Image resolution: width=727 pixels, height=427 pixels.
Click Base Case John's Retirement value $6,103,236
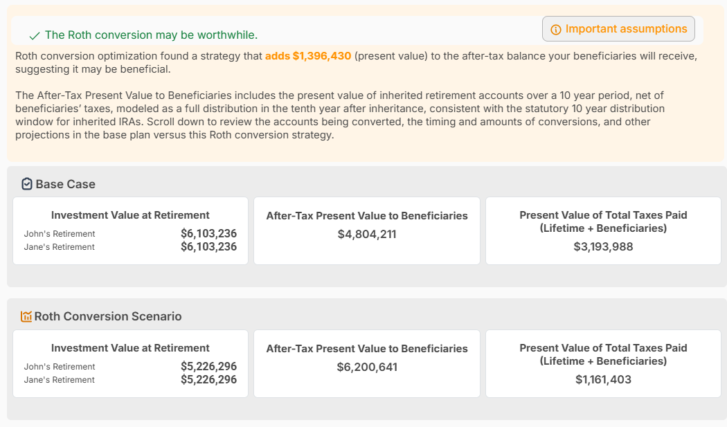coord(208,234)
